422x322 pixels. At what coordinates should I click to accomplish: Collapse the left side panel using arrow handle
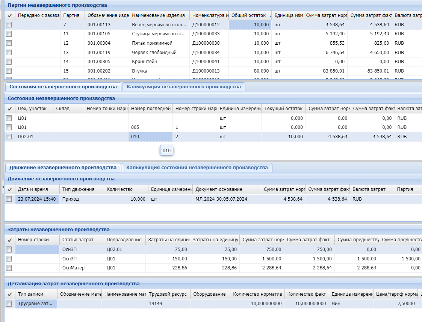point(3,186)
